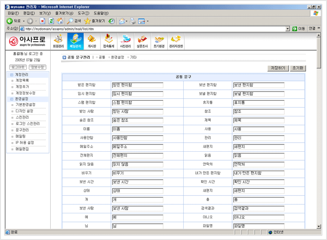Open the 회원관리 member management icon

coord(58,41)
